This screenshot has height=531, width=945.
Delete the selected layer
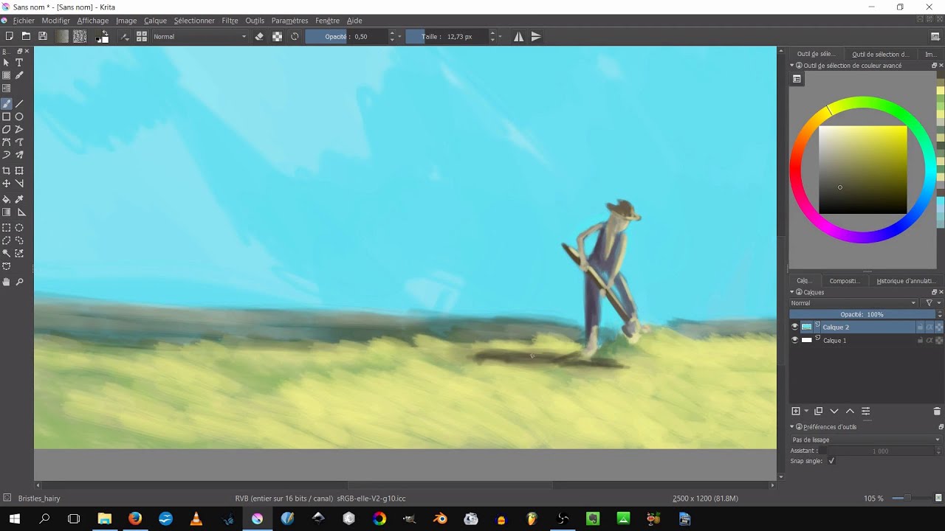click(x=937, y=411)
